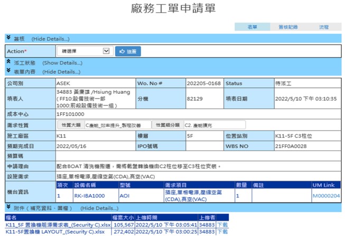Open the K11-5F置換機 LAYOUT xlsx file
The image size is (345, 236).
pyautogui.click(x=55, y=231)
